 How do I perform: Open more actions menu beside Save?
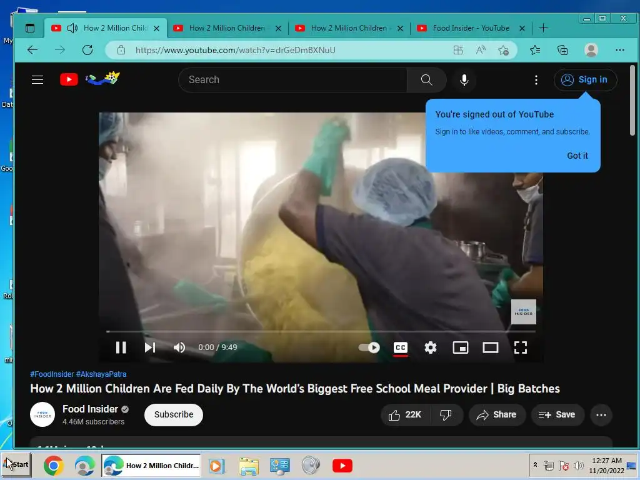point(601,415)
